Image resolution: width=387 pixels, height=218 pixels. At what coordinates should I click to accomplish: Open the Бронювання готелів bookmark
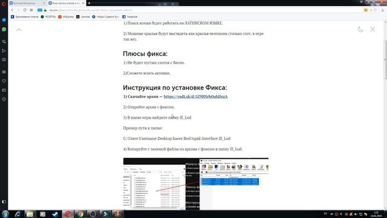point(25,17)
